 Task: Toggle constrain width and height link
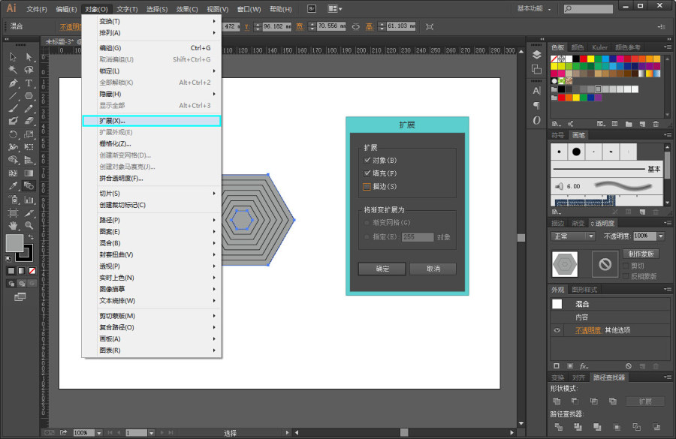[x=356, y=27]
